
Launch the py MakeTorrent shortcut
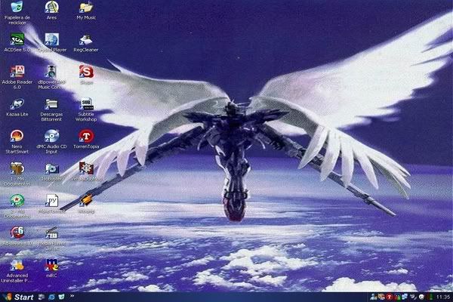click(x=51, y=204)
